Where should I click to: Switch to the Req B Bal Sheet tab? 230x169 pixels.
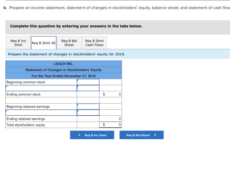(69, 43)
